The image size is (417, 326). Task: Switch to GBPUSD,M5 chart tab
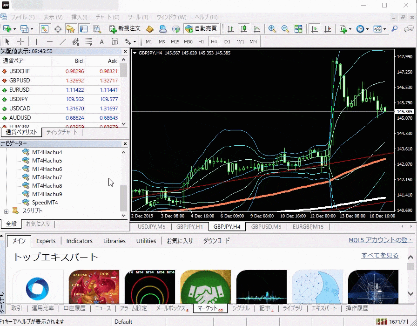[266, 227]
